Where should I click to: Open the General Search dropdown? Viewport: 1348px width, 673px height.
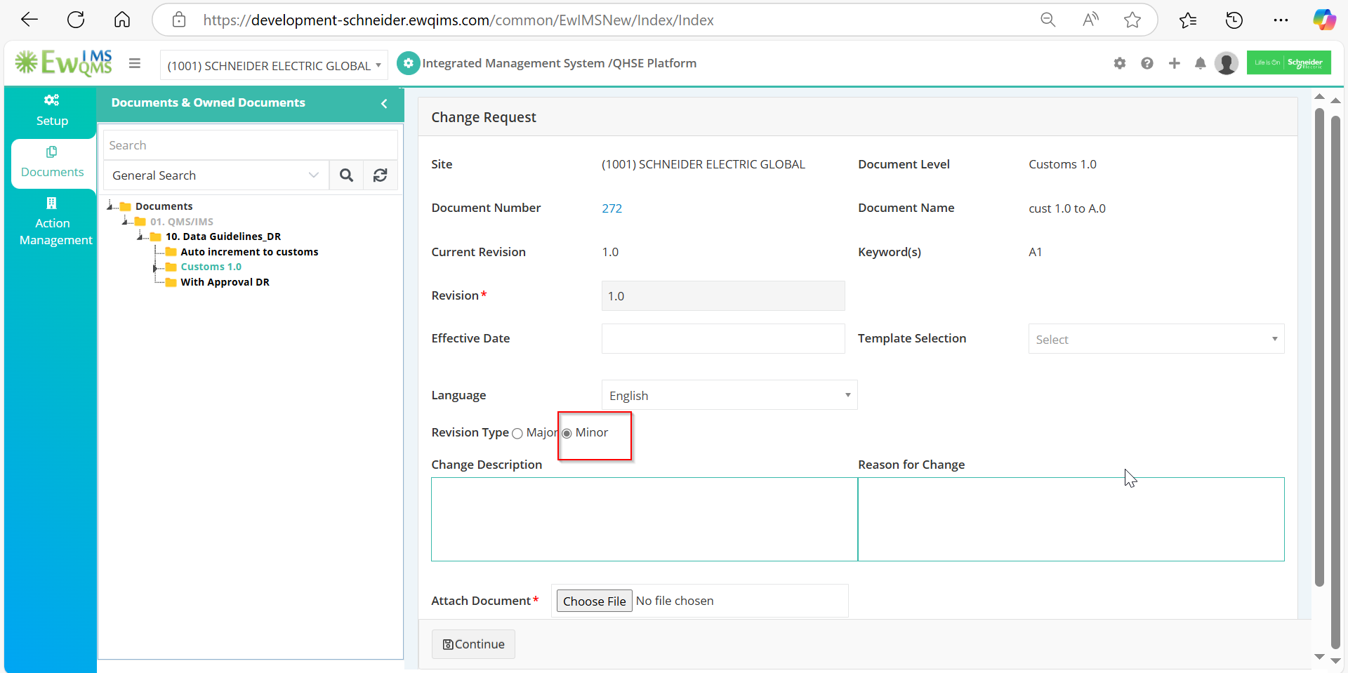[216, 175]
